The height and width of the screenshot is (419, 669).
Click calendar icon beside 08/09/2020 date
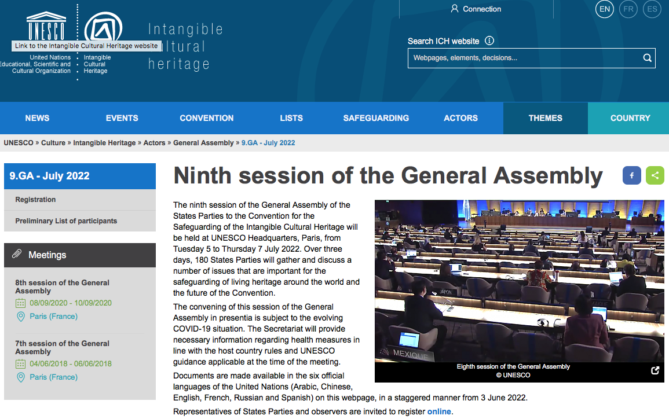20,303
